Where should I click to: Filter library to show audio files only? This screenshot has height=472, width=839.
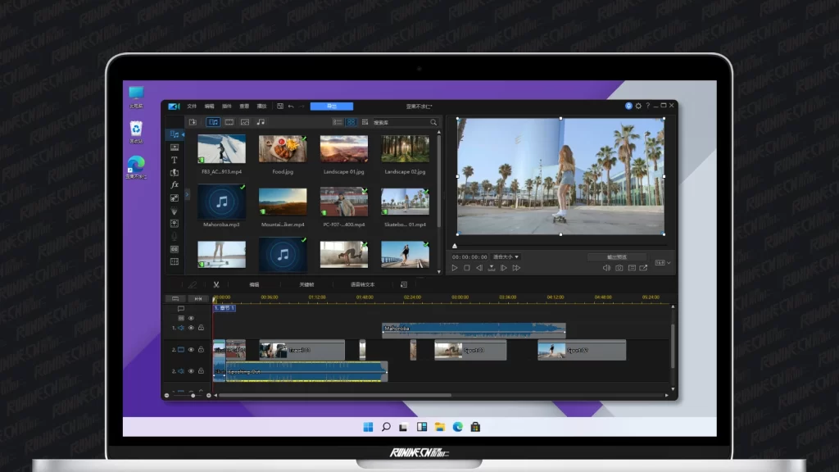pos(261,122)
